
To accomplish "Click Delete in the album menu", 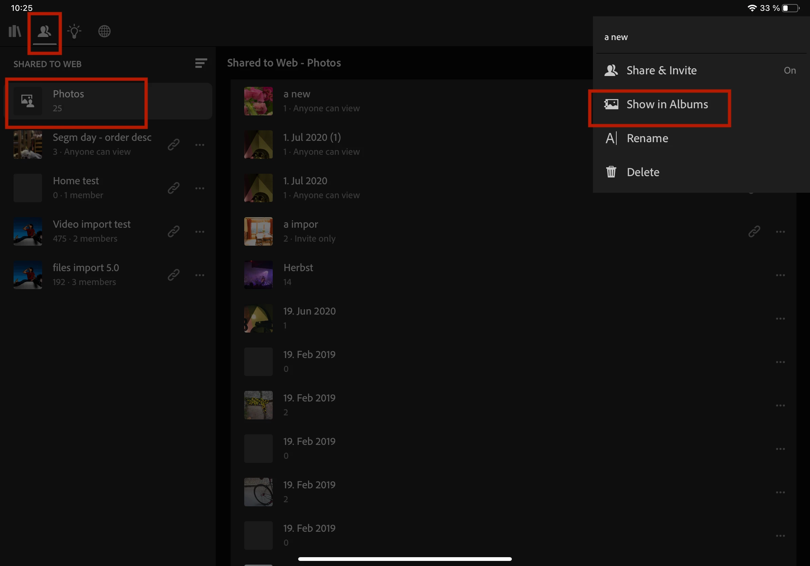I will click(643, 172).
